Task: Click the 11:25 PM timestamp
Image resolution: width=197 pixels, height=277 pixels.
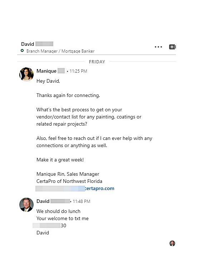Action: [78, 71]
